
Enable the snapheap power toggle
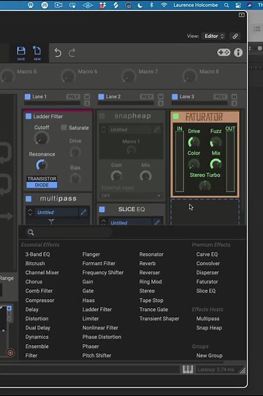coord(102,116)
